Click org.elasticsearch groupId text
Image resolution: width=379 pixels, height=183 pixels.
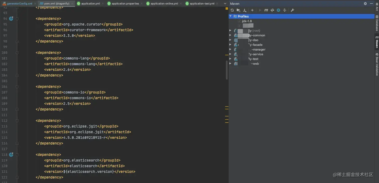pyautogui.click(x=81, y=160)
